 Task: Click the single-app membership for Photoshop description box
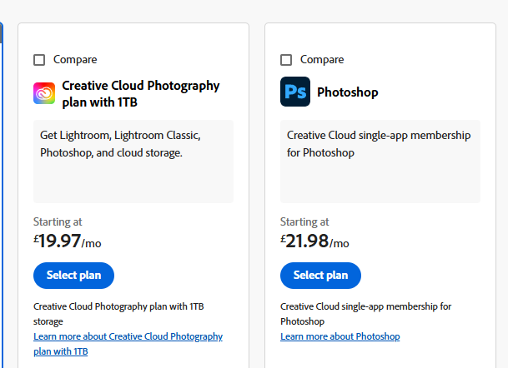click(380, 162)
